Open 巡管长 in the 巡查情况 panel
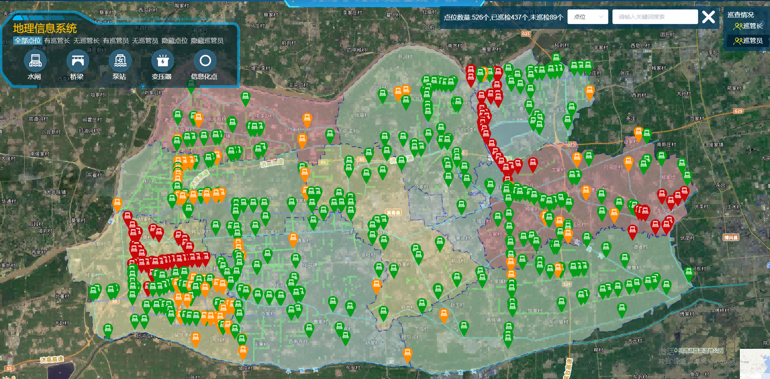This screenshot has height=379, width=770. click(748, 26)
